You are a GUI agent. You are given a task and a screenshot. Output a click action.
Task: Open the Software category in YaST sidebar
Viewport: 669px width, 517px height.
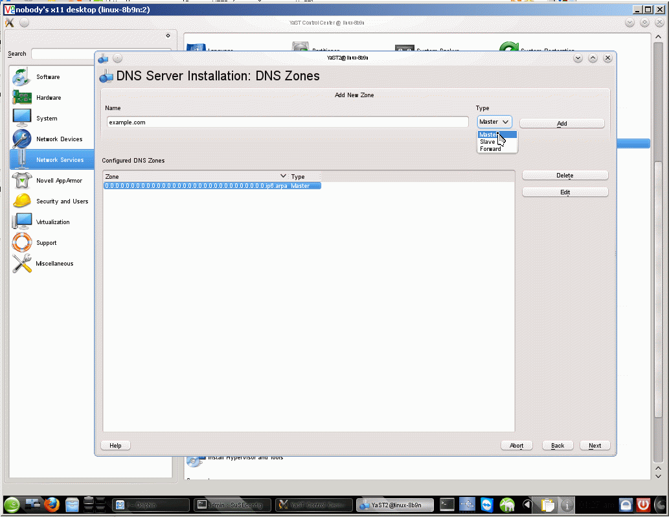[48, 77]
